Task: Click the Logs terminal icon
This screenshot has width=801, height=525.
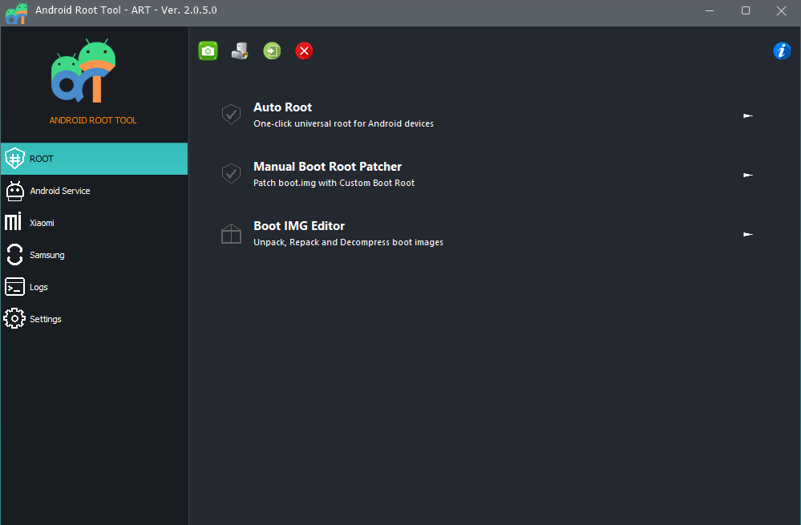Action: 14,286
